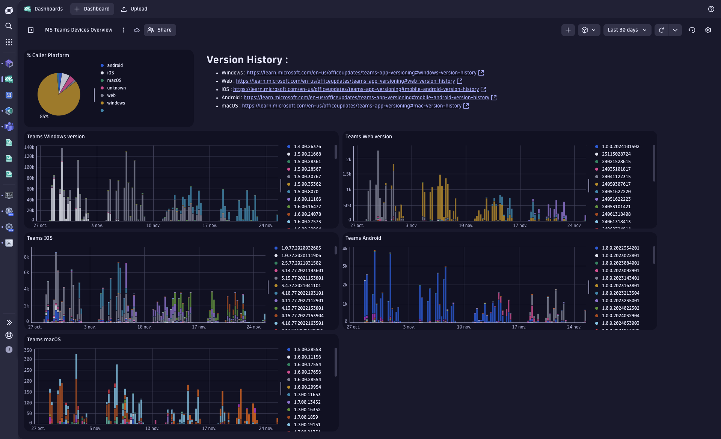Viewport: 721px width, 439px height.
Task: Click Upload in the top bar
Action: pos(134,9)
